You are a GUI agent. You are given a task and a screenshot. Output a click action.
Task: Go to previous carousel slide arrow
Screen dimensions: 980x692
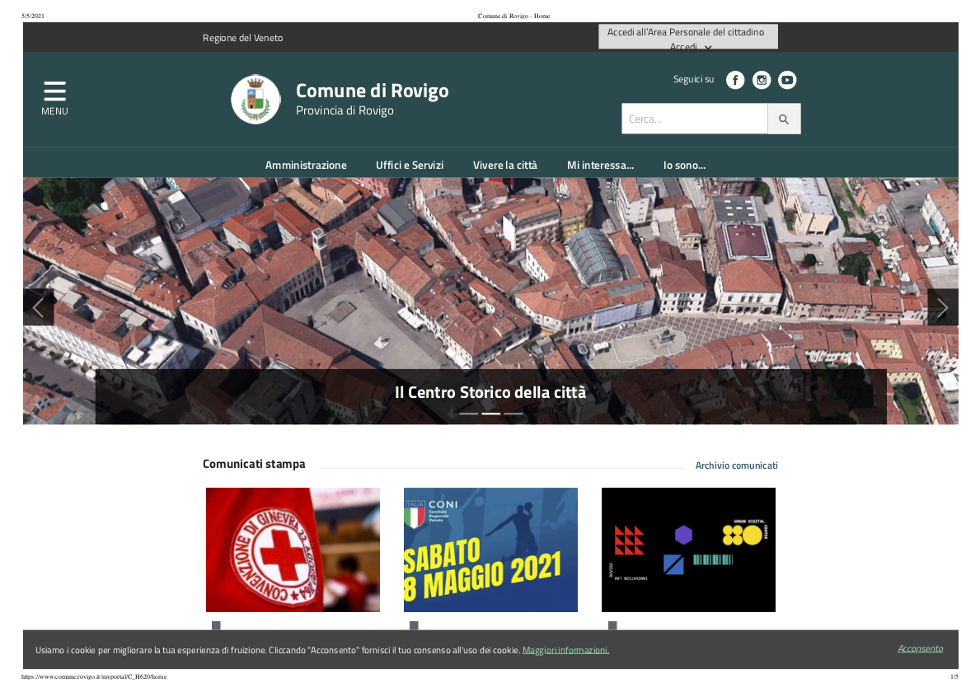[38, 307]
